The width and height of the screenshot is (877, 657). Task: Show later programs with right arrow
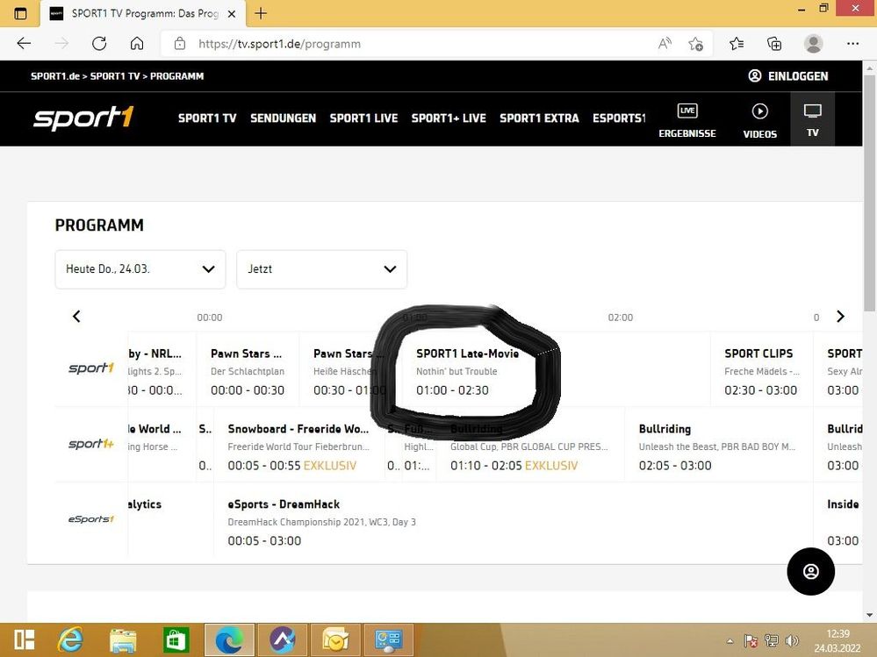840,317
